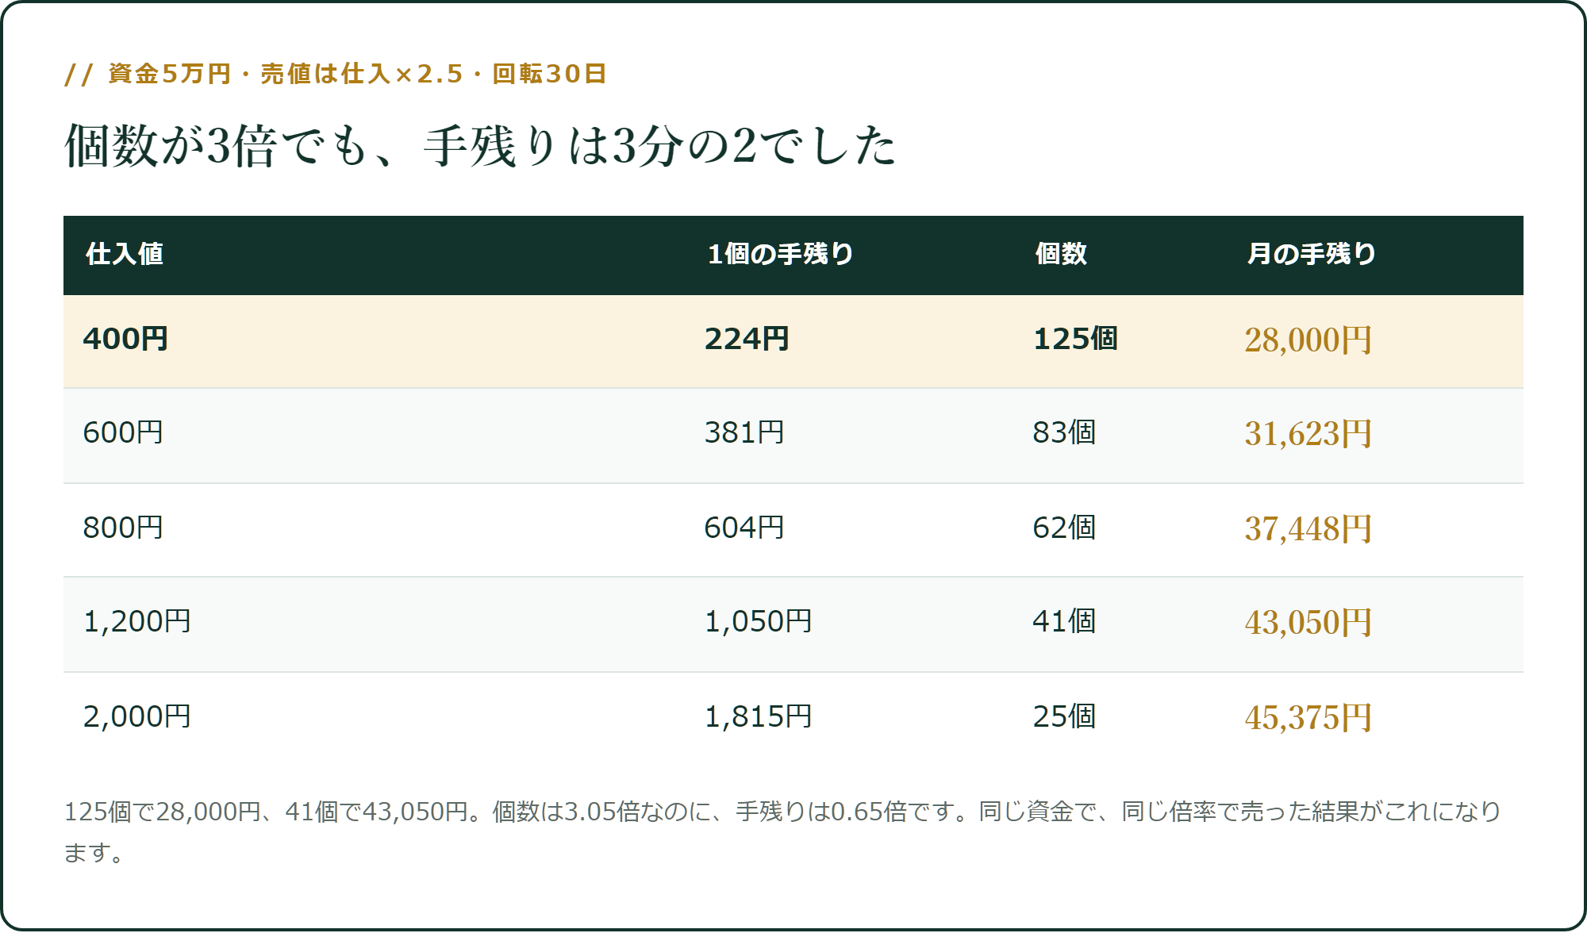
Task: Select the 37,448円 monthly value
Action: click(1308, 529)
